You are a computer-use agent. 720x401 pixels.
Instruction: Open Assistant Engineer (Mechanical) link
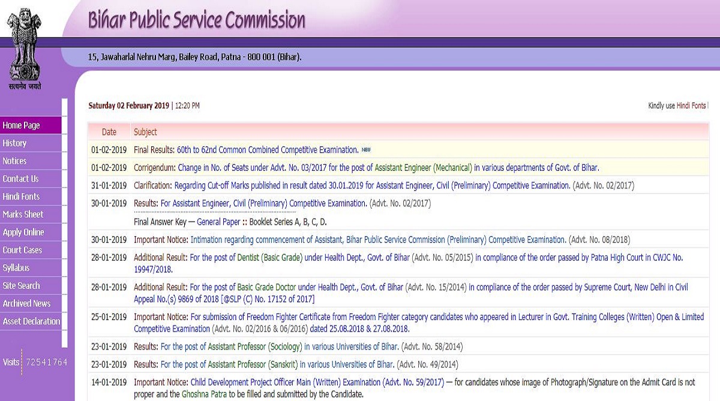pyautogui.click(x=424, y=168)
